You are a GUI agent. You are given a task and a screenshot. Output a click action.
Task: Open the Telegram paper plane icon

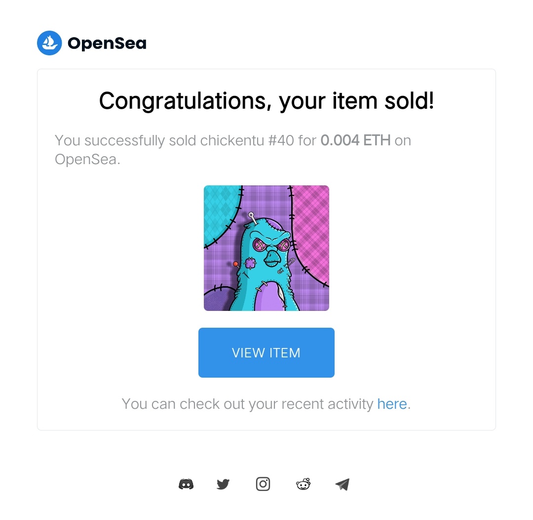click(x=343, y=484)
